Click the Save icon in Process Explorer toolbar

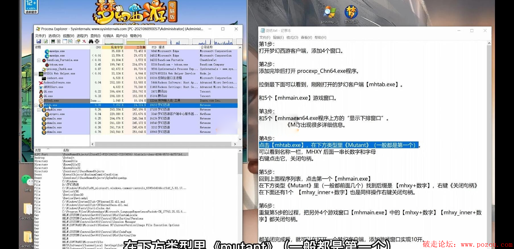click(39, 41)
